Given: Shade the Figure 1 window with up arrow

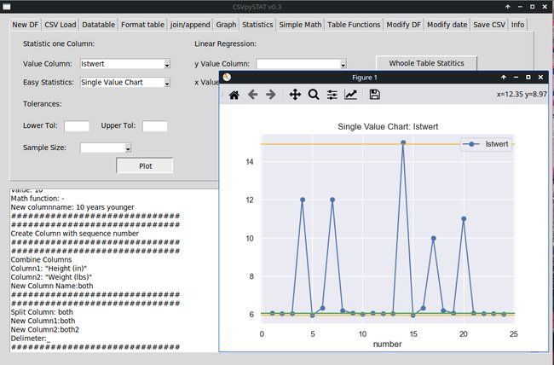Looking at the screenshot, I should (x=504, y=77).
